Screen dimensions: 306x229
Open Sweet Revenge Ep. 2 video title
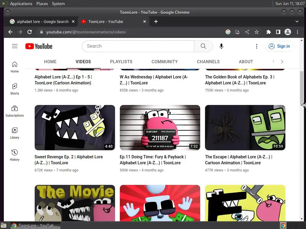[x=69, y=160]
